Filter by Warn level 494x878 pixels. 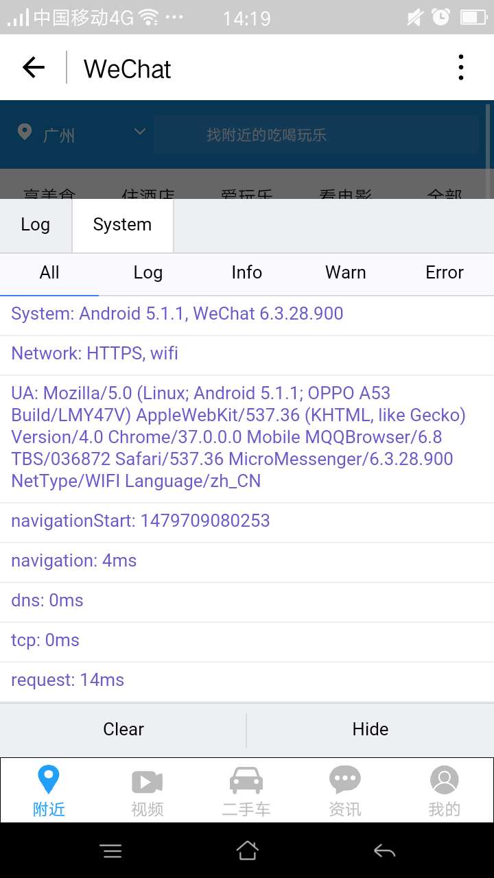coord(346,273)
